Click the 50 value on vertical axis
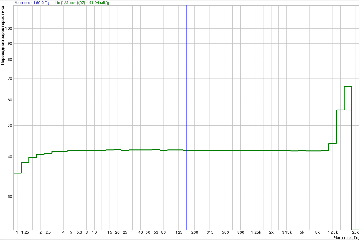Viewport: 360px width, 240px height. [10, 125]
